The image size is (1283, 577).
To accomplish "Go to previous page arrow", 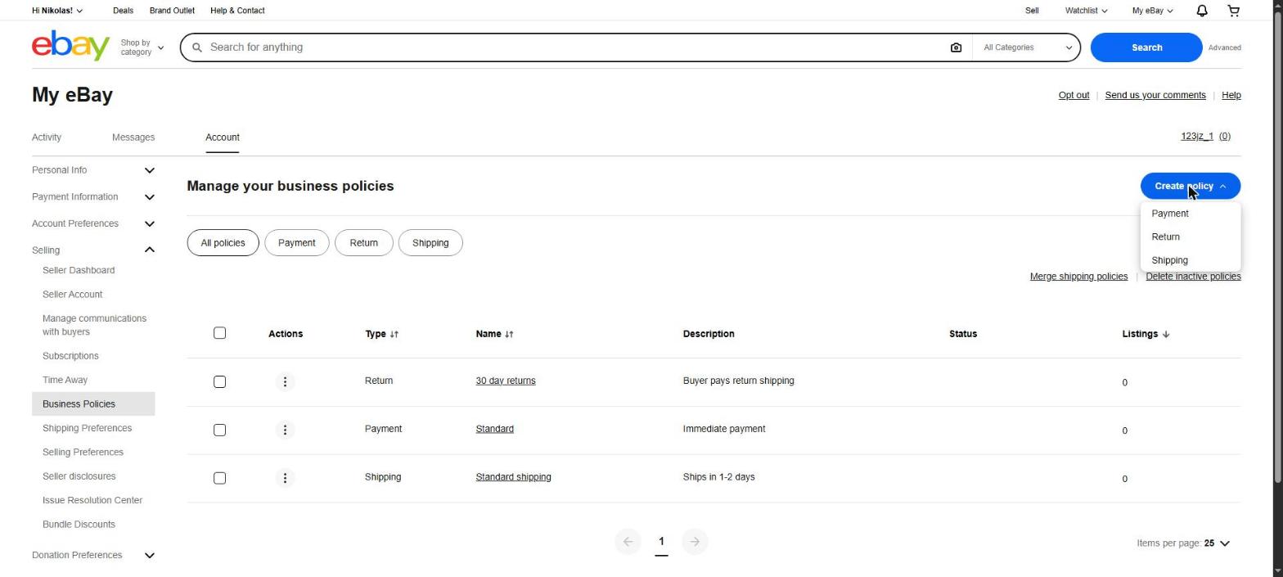I will [x=628, y=542].
